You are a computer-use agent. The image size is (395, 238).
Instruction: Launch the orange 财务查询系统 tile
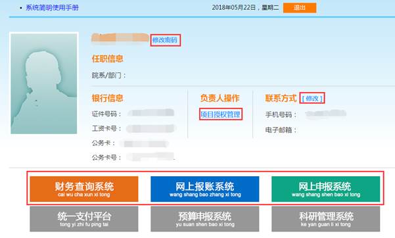coord(84,189)
